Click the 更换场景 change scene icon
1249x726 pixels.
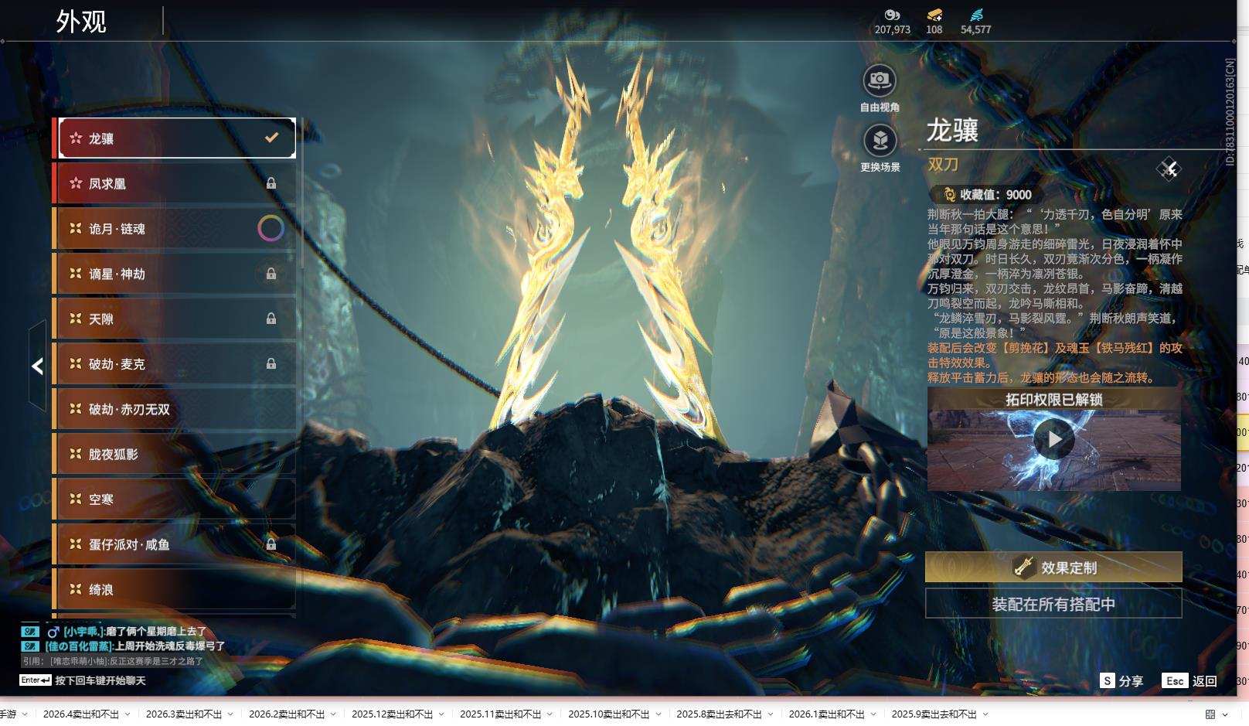(x=880, y=141)
